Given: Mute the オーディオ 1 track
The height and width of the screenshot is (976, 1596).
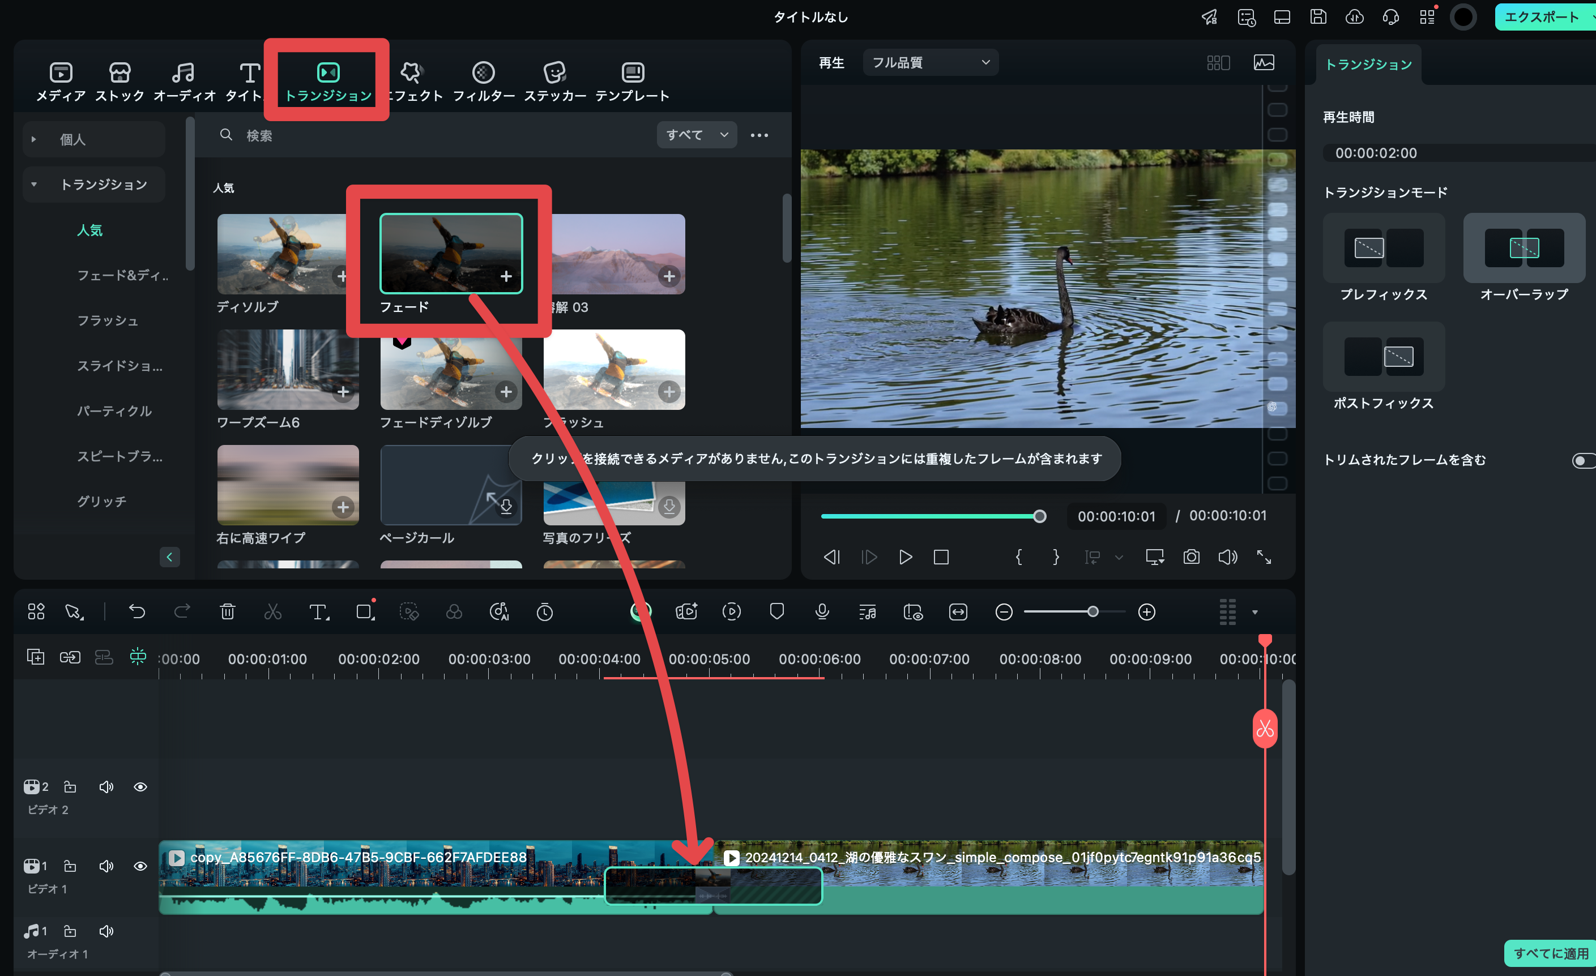Looking at the screenshot, I should pyautogui.click(x=106, y=931).
